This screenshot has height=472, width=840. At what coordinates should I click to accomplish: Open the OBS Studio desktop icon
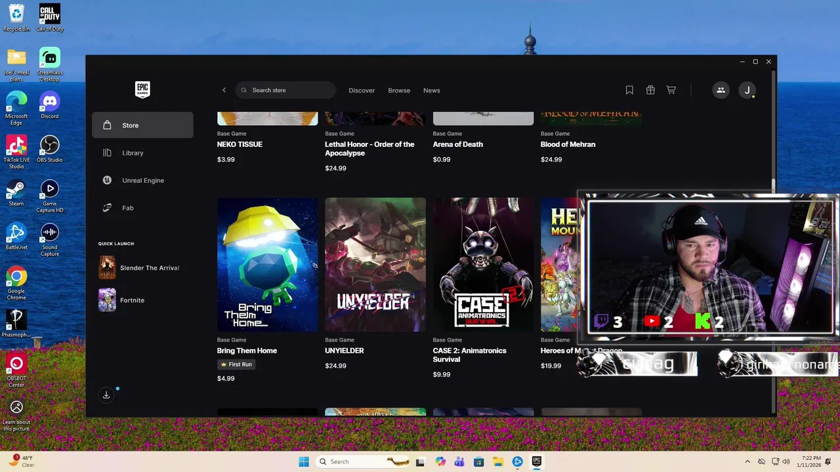(50, 149)
